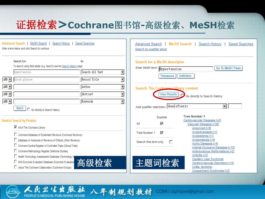Open Arterial Occlusive Diseases [+10] link
Screen dimensions: 265x199
point(213,147)
